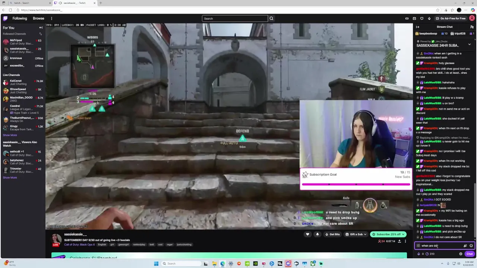Click beepbooboop top gifter in chat

(x=427, y=33)
